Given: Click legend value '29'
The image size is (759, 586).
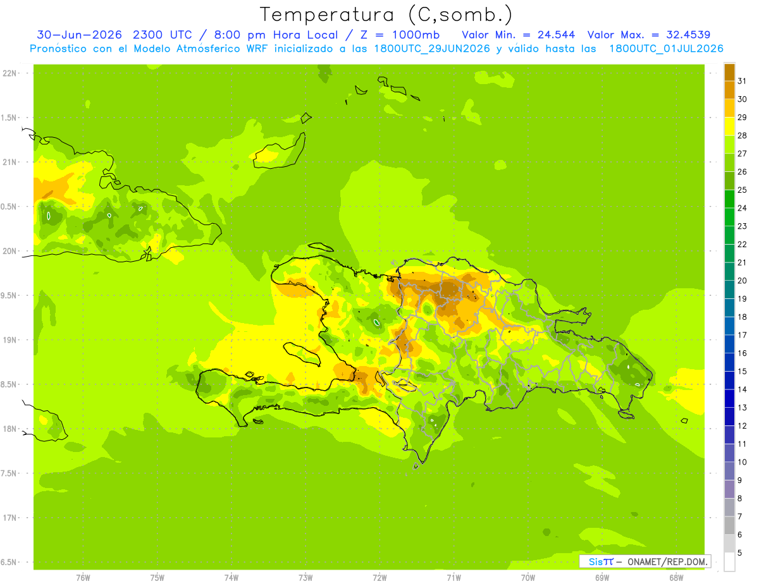Looking at the screenshot, I should (742, 117).
